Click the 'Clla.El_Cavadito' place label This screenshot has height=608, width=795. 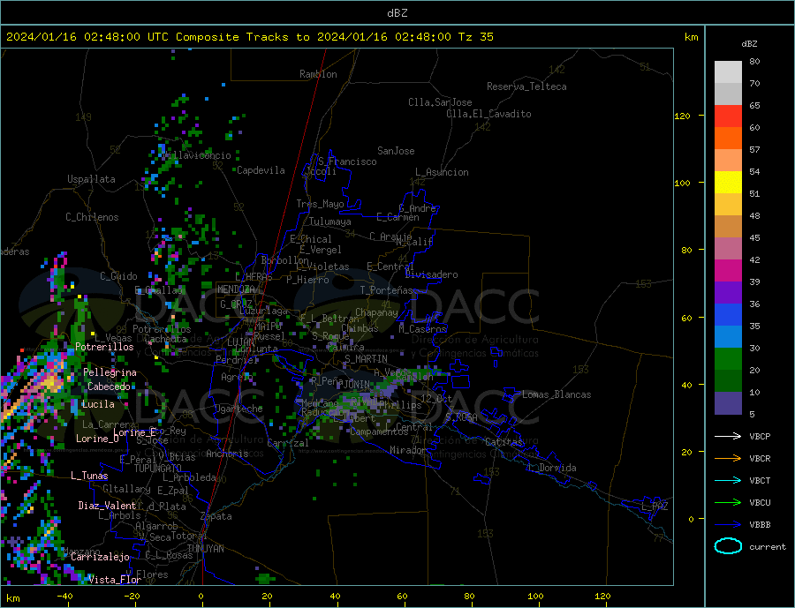point(488,114)
